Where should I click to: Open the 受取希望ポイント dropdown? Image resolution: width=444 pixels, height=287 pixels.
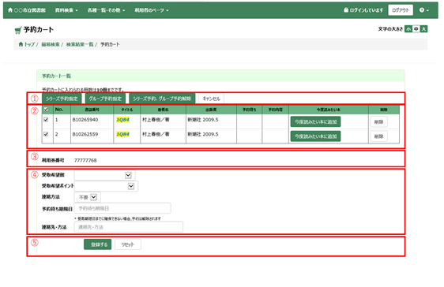[x=106, y=186]
